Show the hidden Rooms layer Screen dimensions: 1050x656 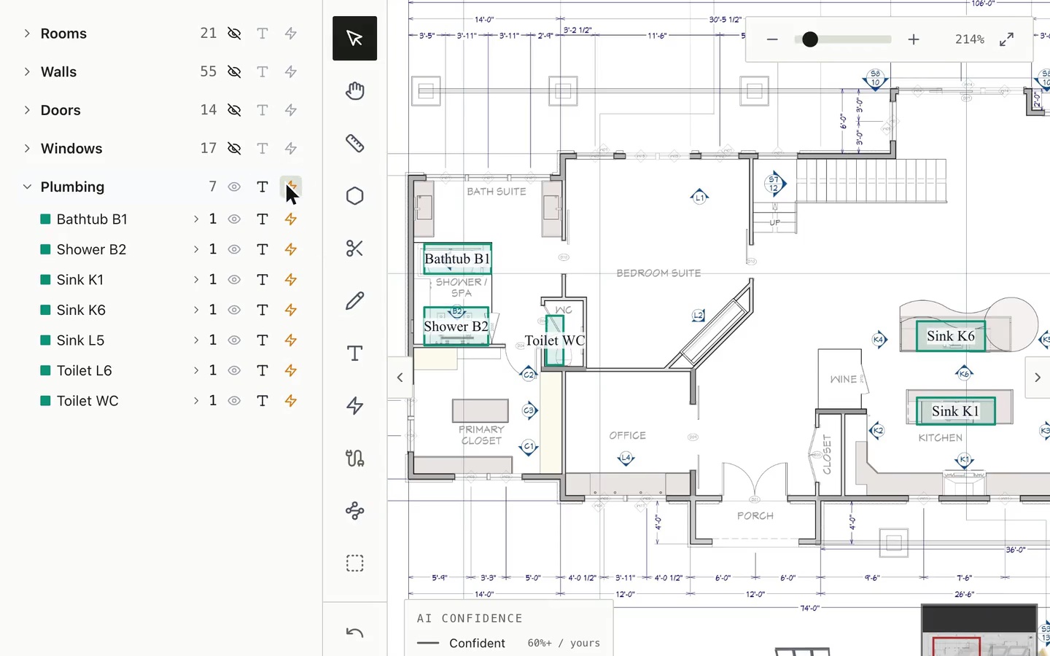tap(234, 34)
